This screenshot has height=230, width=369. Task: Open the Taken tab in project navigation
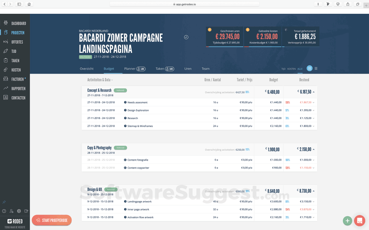click(165, 69)
